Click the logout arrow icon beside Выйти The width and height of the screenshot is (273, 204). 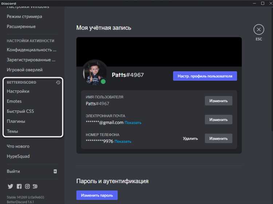click(55, 171)
